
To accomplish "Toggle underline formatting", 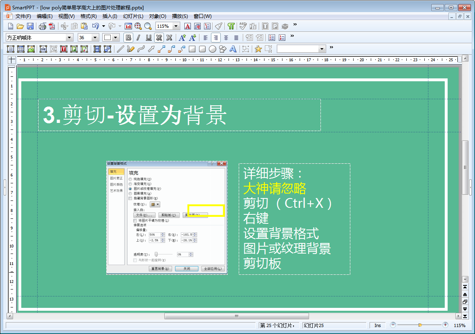I will 149,38.
